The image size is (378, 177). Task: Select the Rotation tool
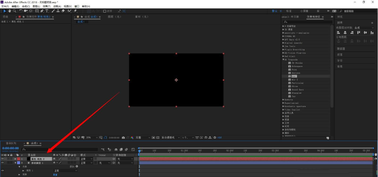21,11
